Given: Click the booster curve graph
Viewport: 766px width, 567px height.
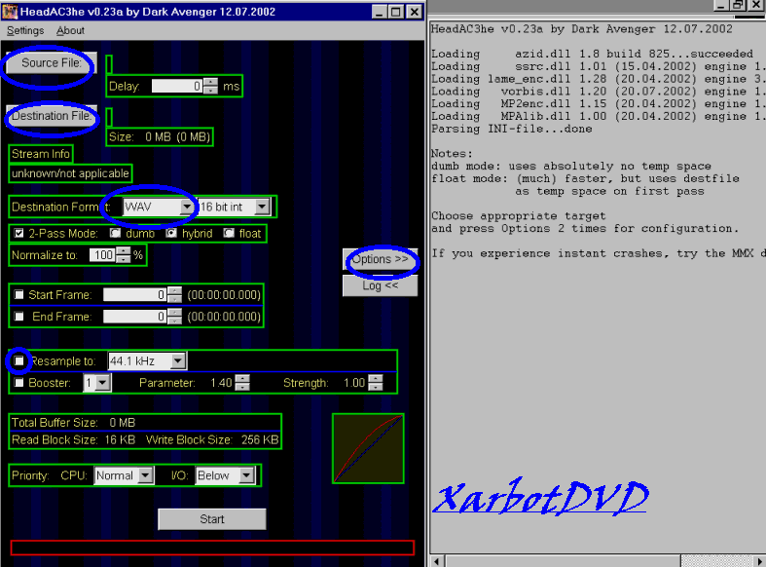Looking at the screenshot, I should point(368,449).
